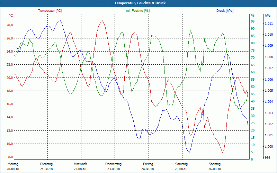The width and height of the screenshot is (277, 173).
Task: Click the 1.005 pressure axis value
Action: 268,91
